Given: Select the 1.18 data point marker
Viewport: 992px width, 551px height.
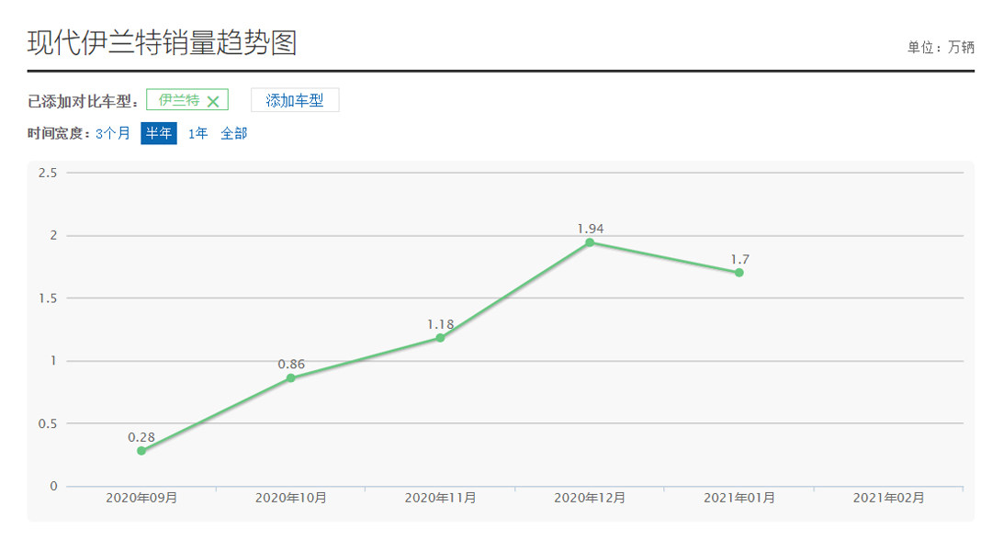Looking at the screenshot, I should [440, 338].
